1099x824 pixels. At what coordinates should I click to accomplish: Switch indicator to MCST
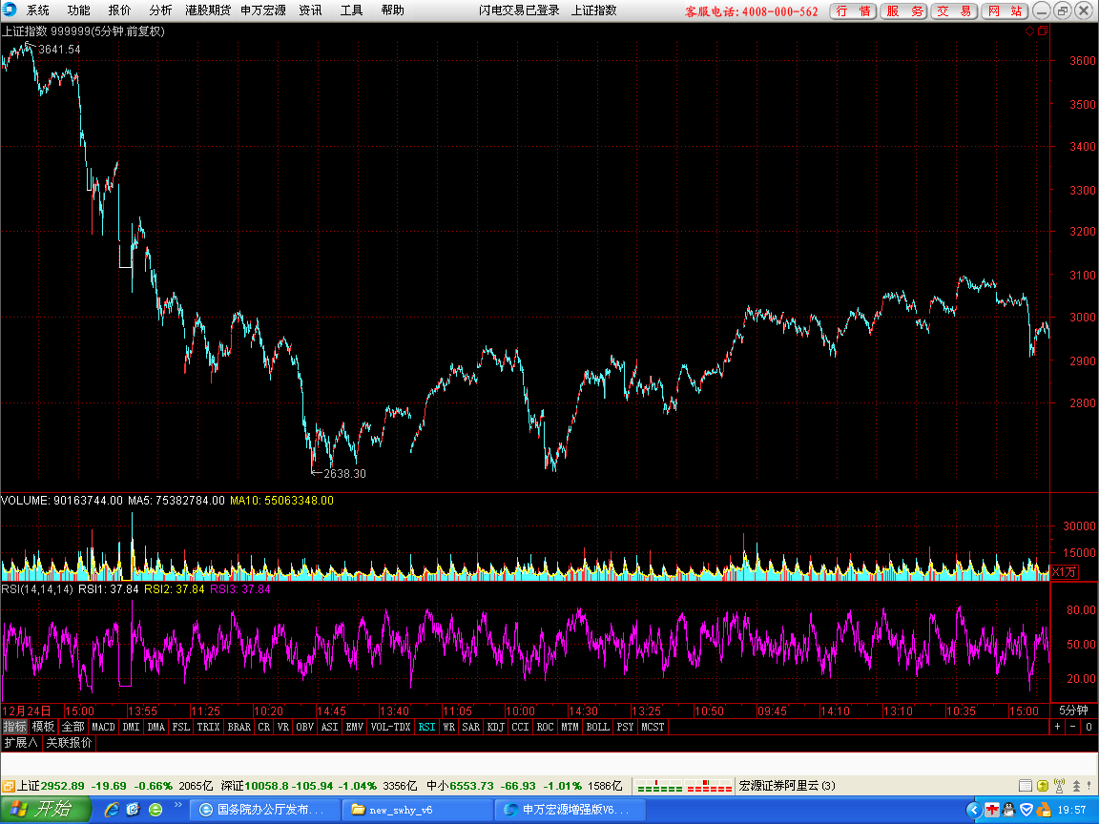(x=653, y=727)
